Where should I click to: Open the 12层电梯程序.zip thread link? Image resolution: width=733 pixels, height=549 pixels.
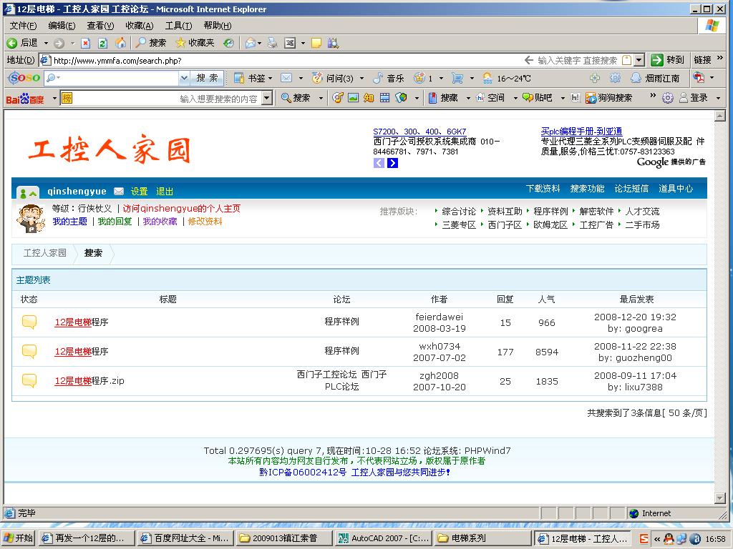89,381
